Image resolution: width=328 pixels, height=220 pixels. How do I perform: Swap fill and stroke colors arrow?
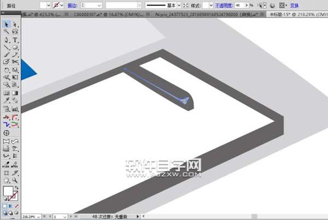16,188
